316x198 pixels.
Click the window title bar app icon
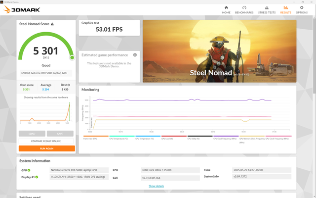[1, 2]
